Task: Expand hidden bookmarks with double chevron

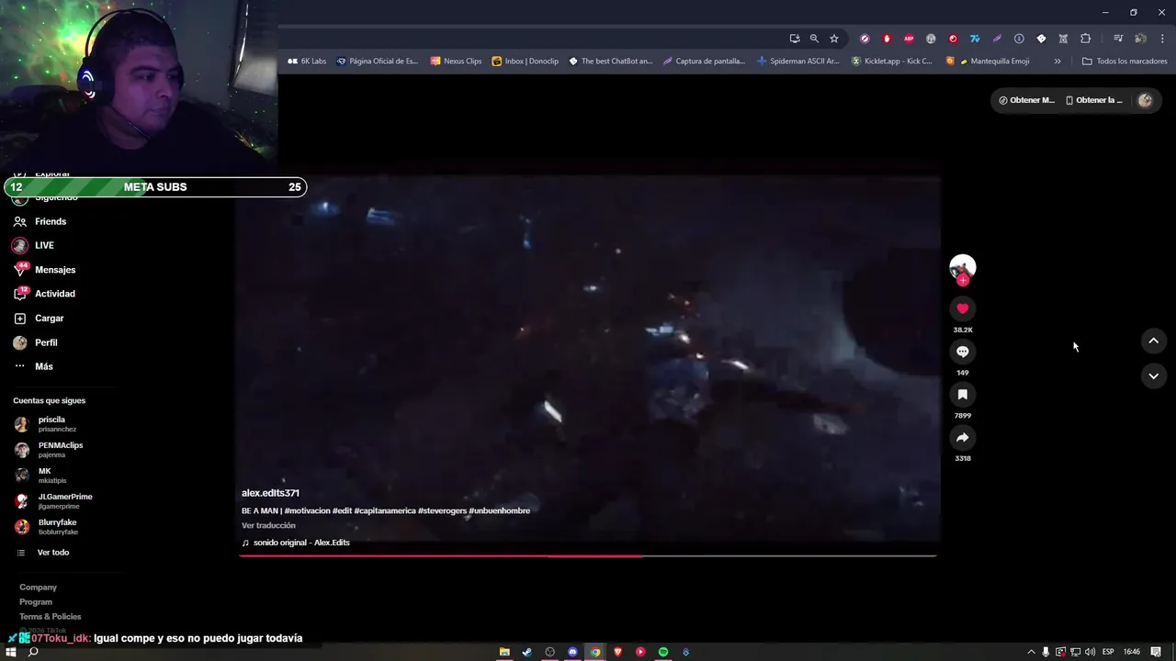Action: pos(1057,62)
